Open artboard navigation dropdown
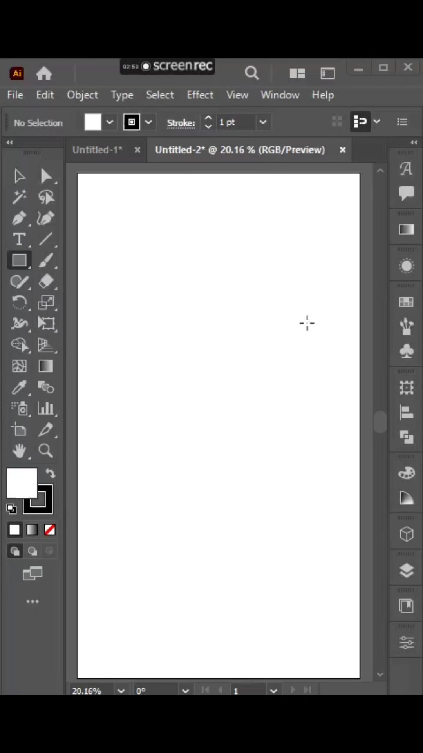Viewport: 423px width, 753px height. 273,691
